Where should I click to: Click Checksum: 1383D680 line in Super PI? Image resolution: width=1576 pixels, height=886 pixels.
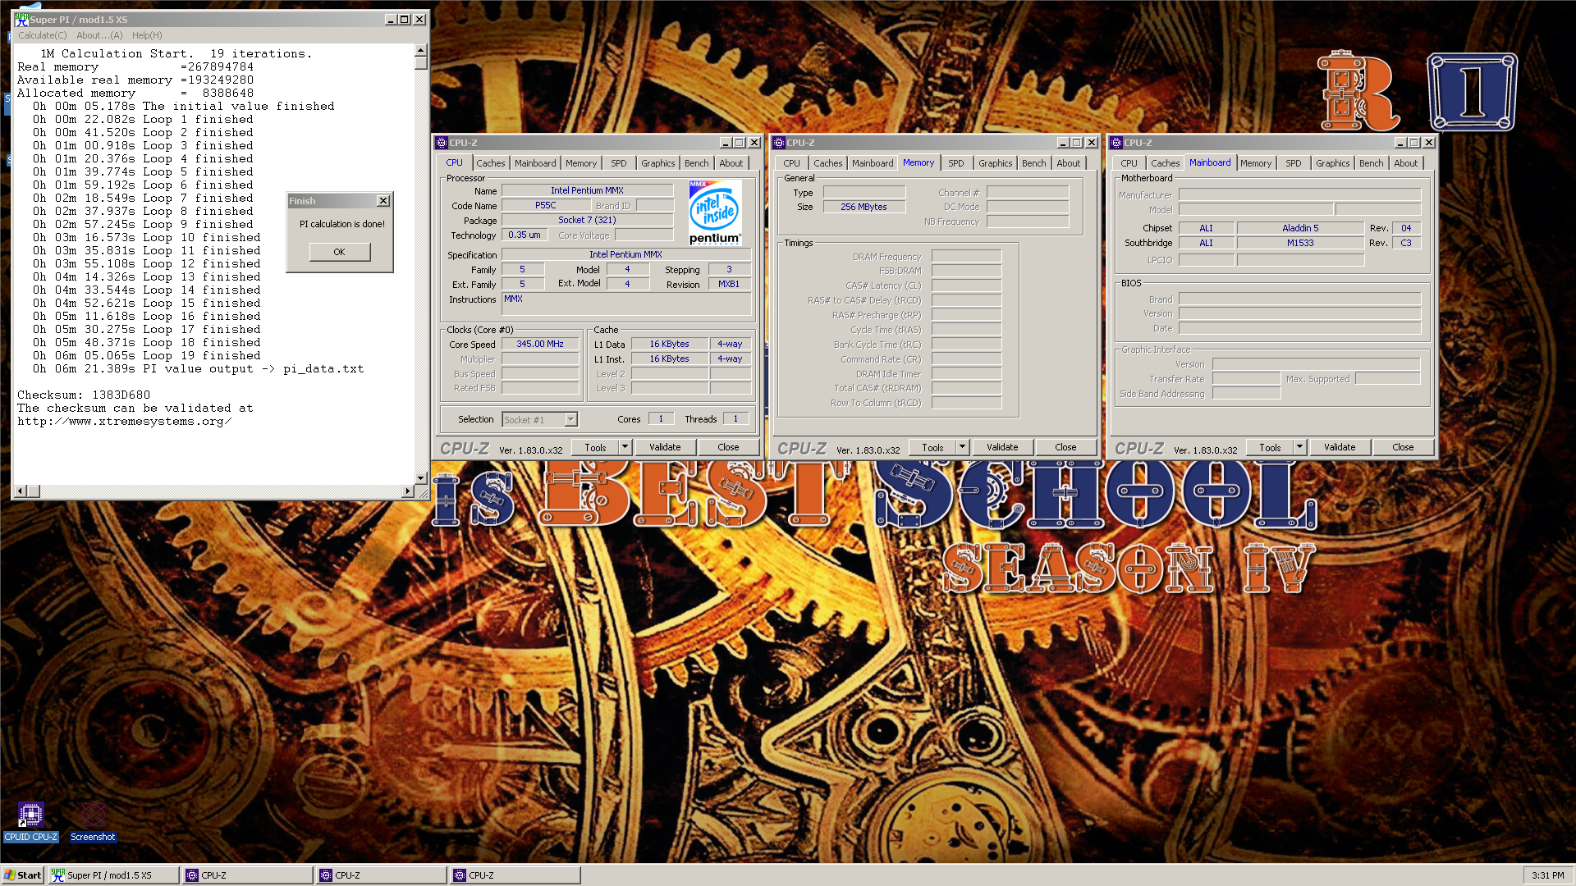pos(84,395)
